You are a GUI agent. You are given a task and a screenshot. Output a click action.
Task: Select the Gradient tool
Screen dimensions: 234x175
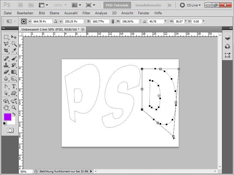click(x=14, y=72)
